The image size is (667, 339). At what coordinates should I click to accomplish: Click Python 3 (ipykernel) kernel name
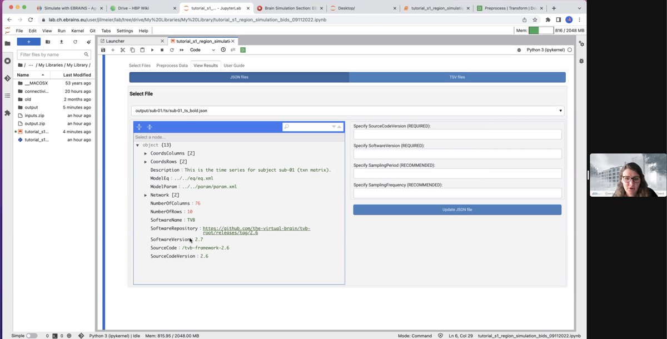pos(545,50)
